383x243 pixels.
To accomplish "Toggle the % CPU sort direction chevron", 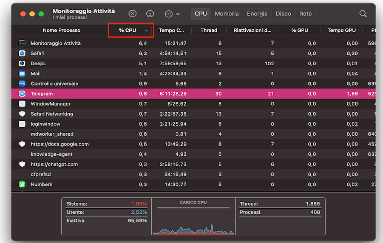I will 146,31.
